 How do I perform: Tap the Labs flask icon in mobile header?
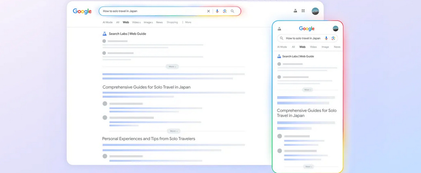[x=279, y=29]
